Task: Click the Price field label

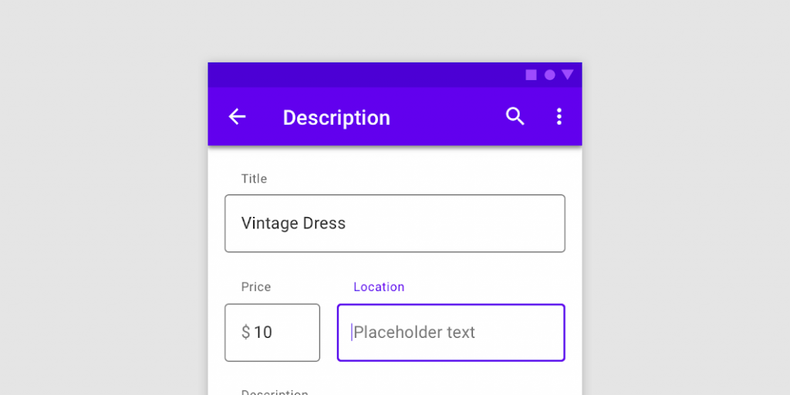Action: point(256,287)
